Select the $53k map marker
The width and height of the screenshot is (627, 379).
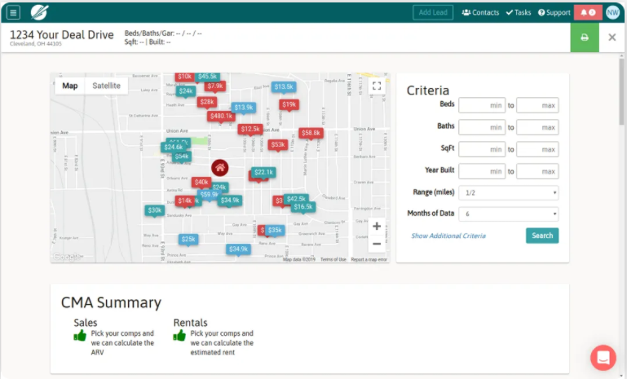point(278,145)
